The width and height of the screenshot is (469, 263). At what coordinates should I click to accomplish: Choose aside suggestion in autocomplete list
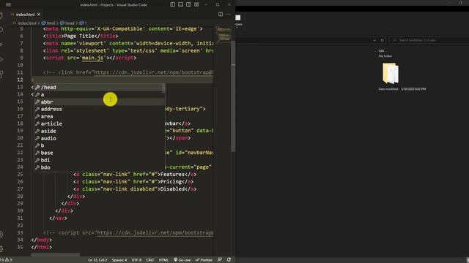99,131
